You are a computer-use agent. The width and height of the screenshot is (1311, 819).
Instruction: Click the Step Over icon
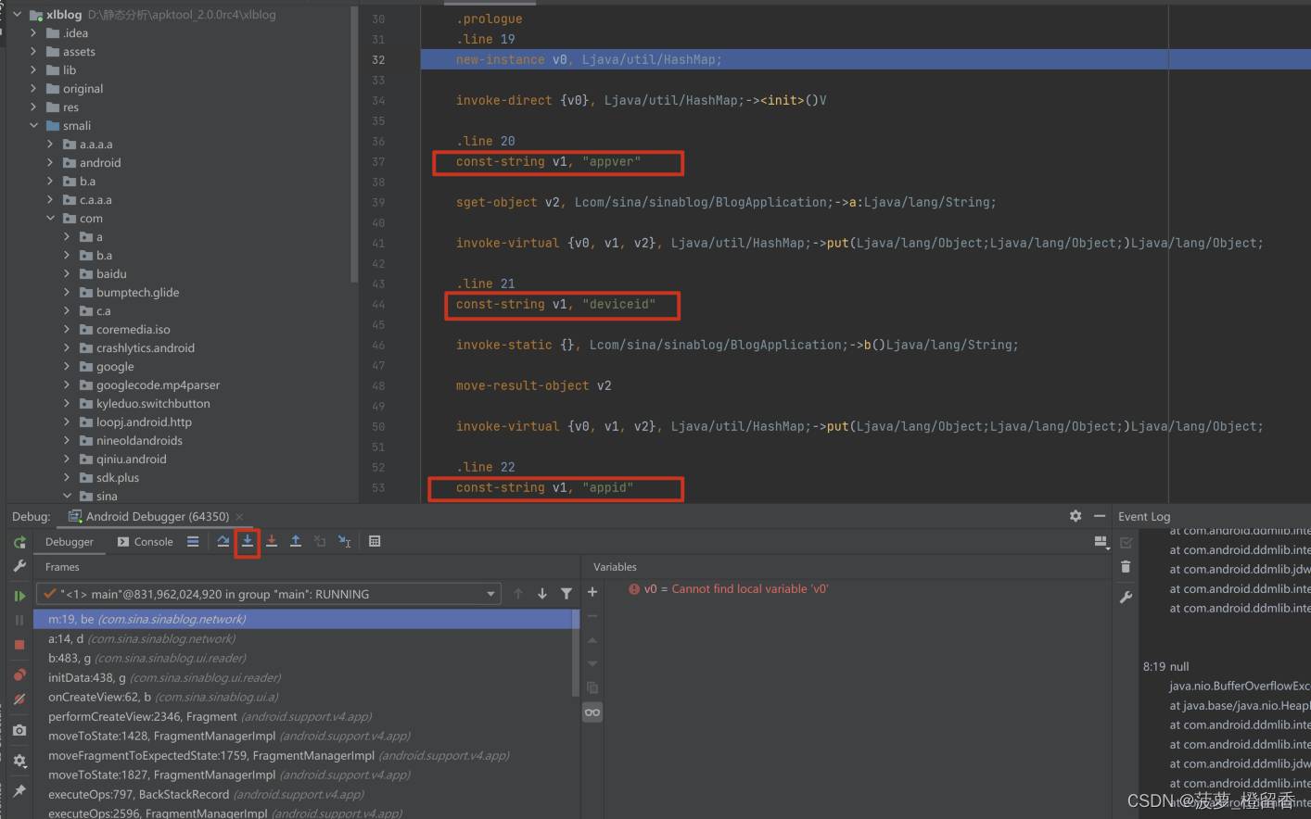pos(223,541)
